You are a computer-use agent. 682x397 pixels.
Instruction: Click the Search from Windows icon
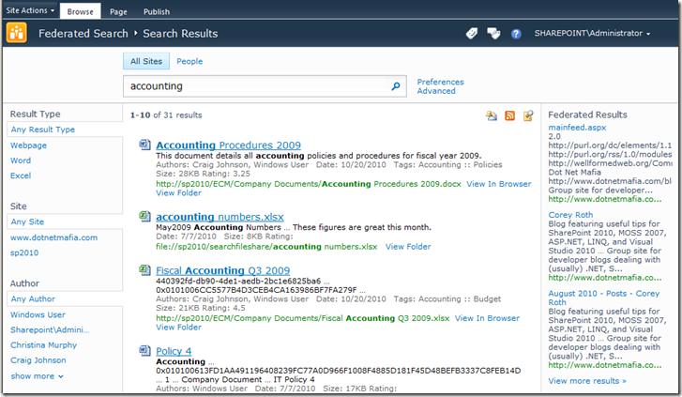pos(528,115)
